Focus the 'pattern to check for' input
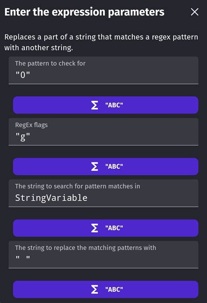The image size is (207, 303). (103, 70)
